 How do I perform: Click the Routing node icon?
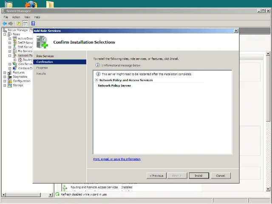[20, 60]
